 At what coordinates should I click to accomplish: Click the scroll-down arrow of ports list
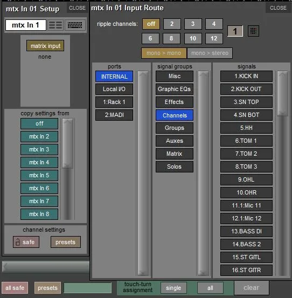tap(143, 272)
